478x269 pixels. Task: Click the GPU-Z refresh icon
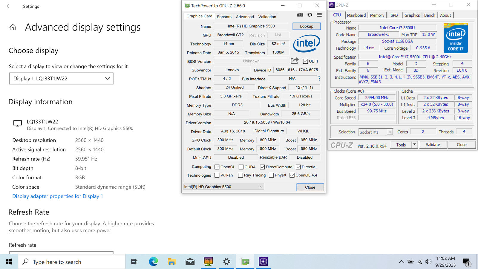click(x=310, y=15)
